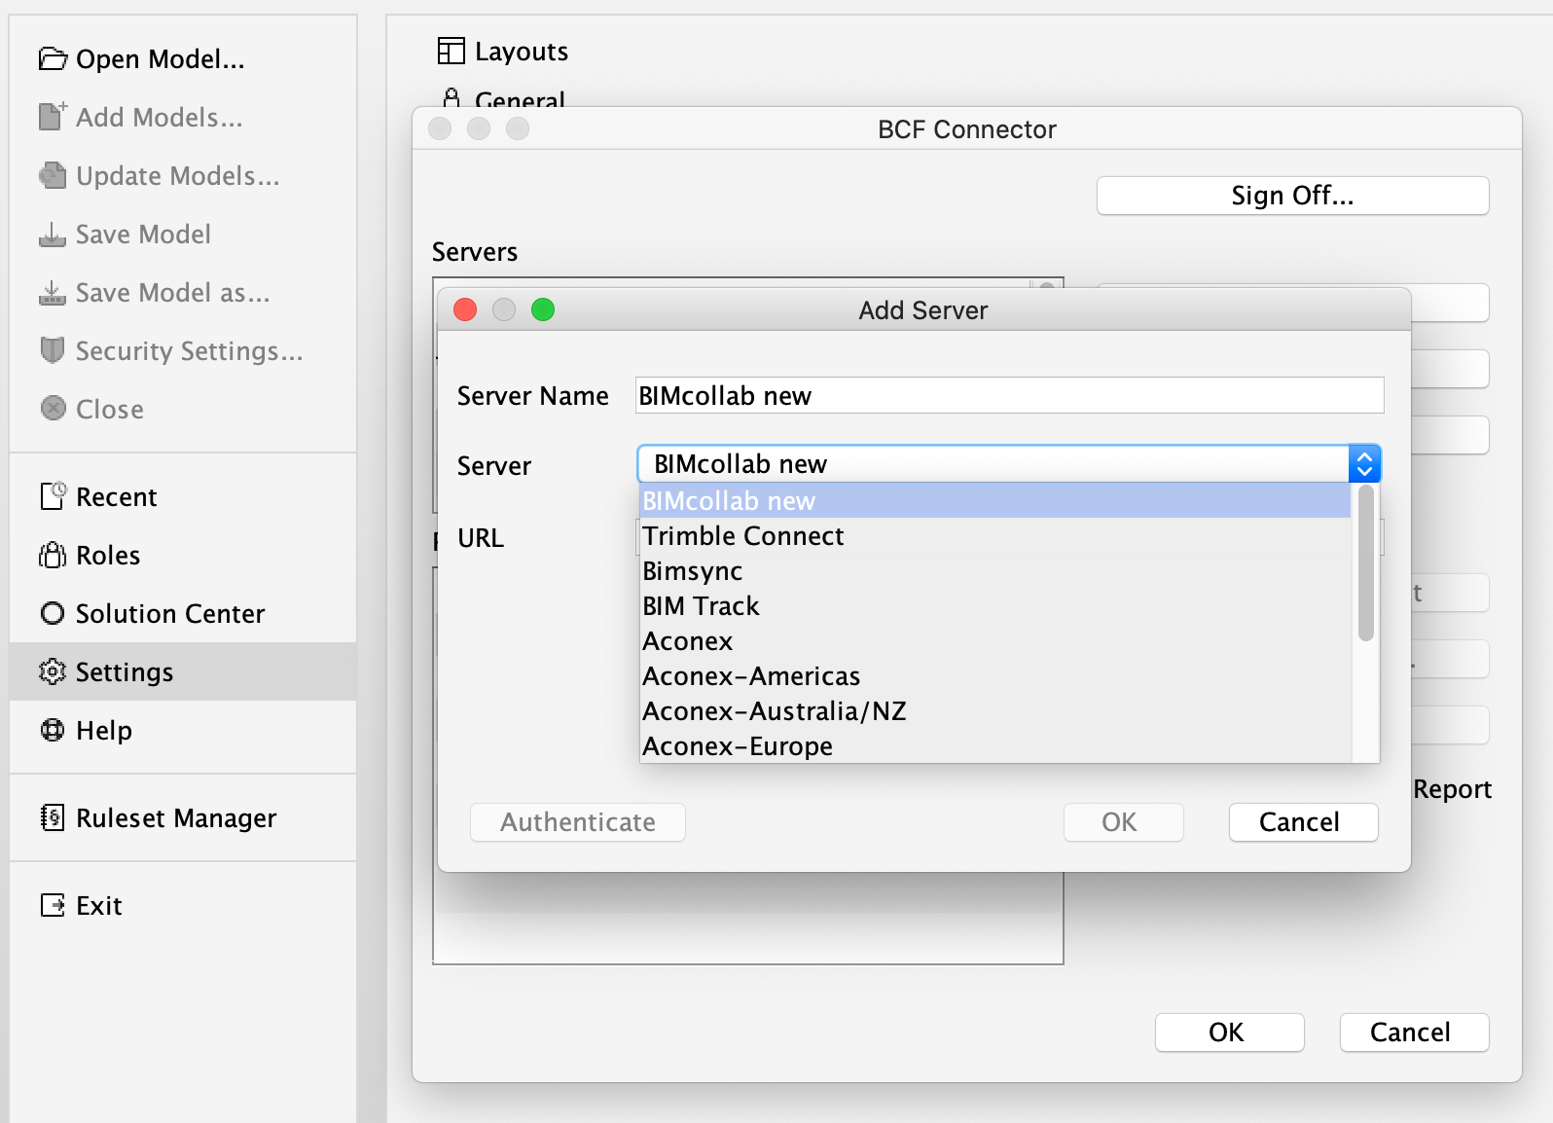
Task: Click the Settings gear icon
Action: click(x=53, y=671)
